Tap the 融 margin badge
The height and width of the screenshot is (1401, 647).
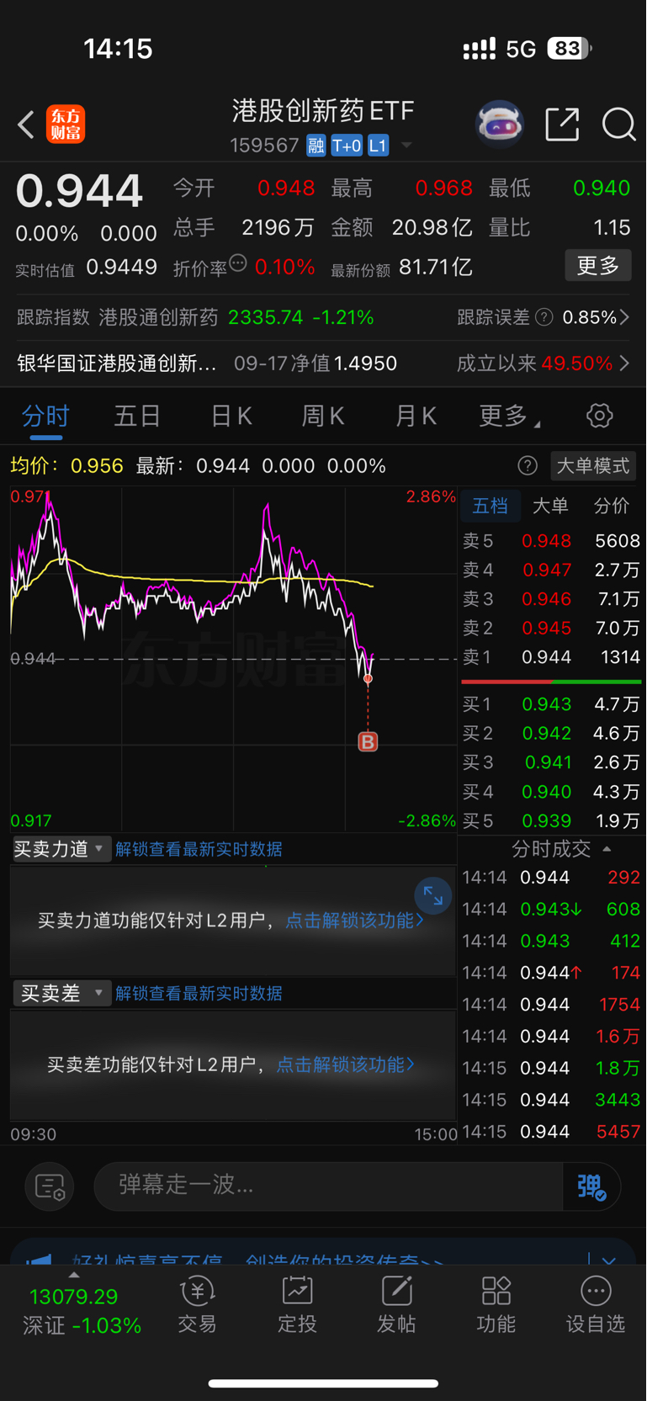[x=316, y=146]
